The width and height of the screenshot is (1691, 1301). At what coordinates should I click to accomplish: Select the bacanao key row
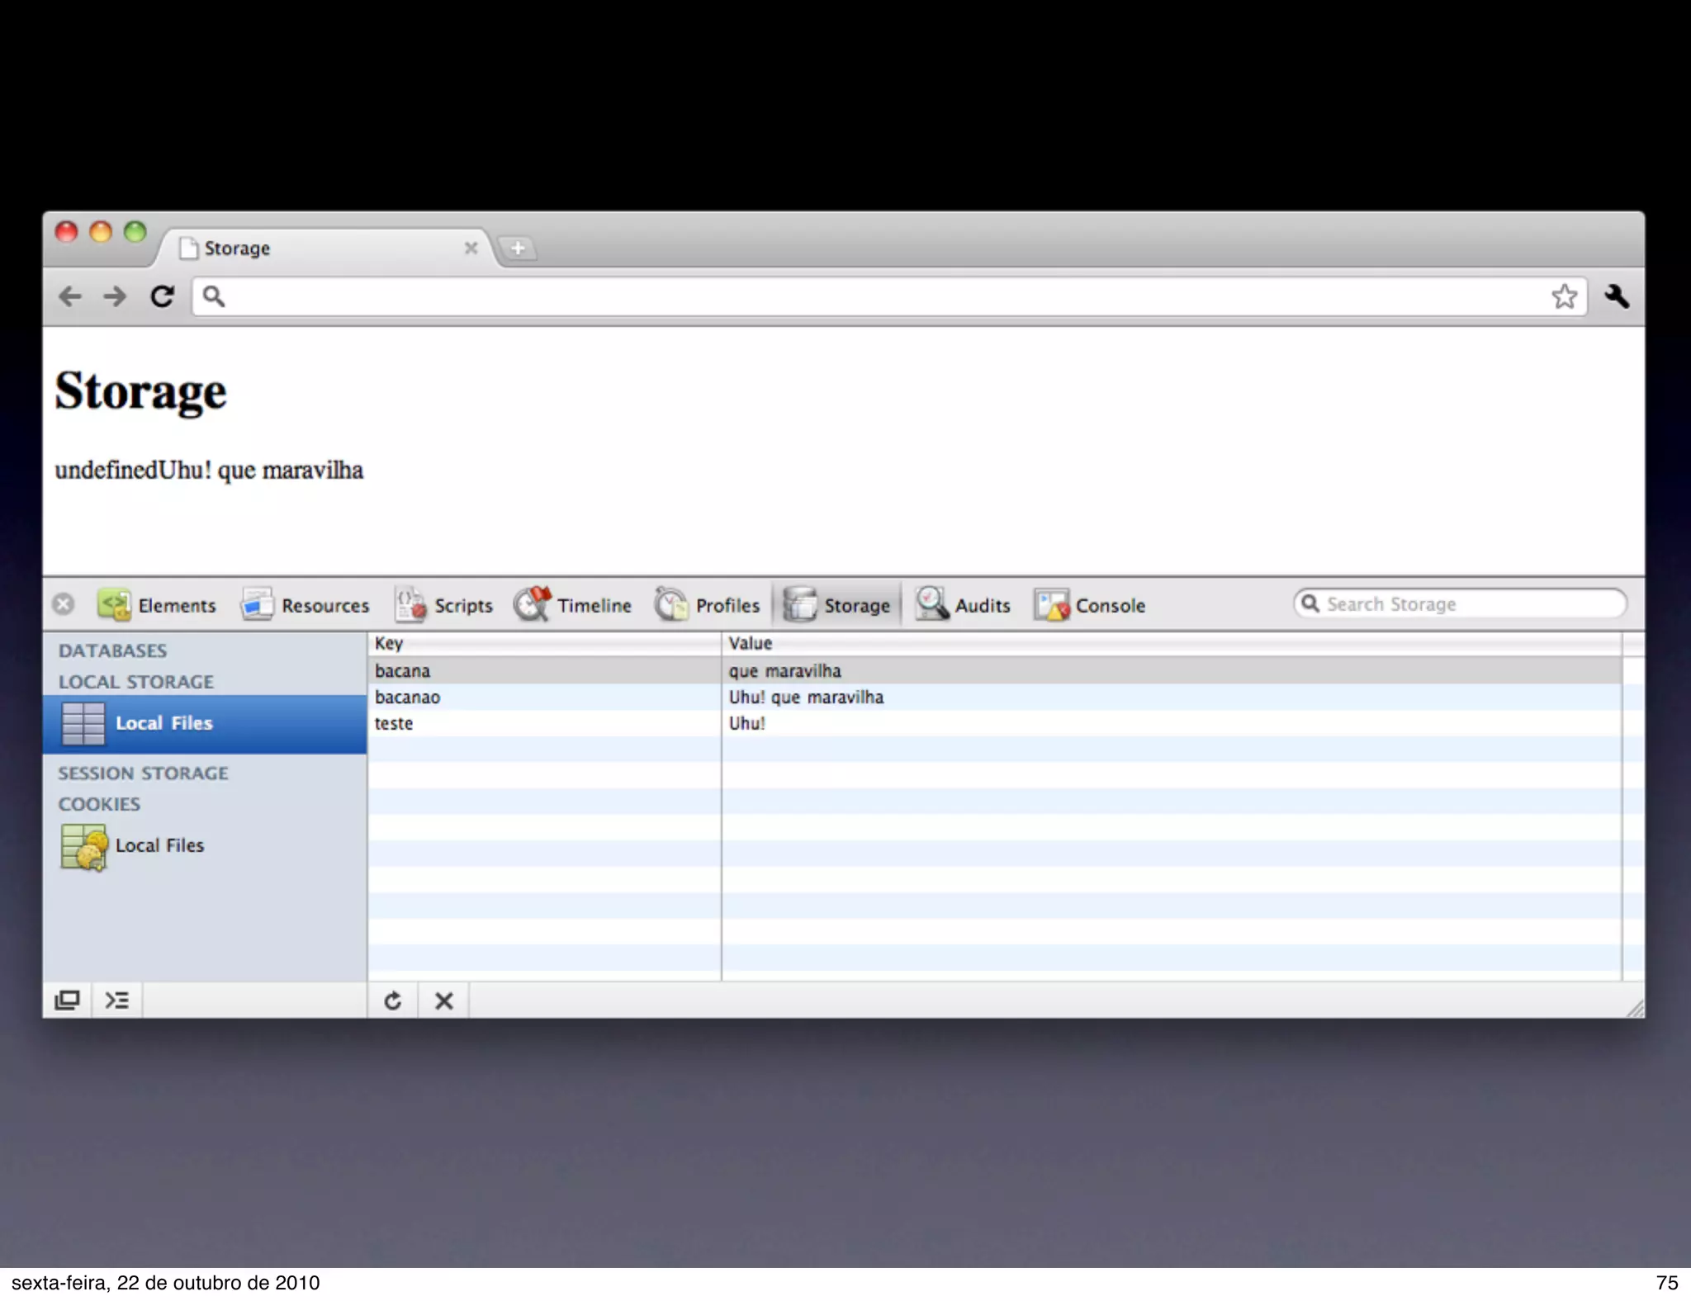pyautogui.click(x=407, y=697)
